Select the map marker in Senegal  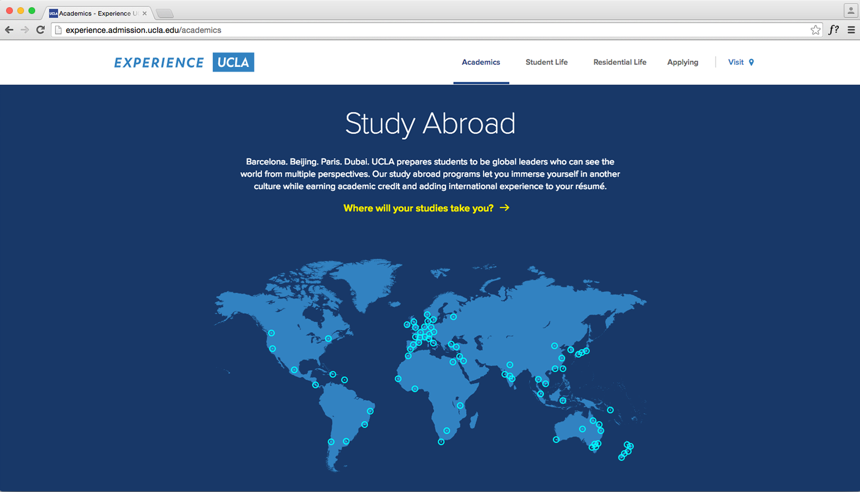[398, 379]
